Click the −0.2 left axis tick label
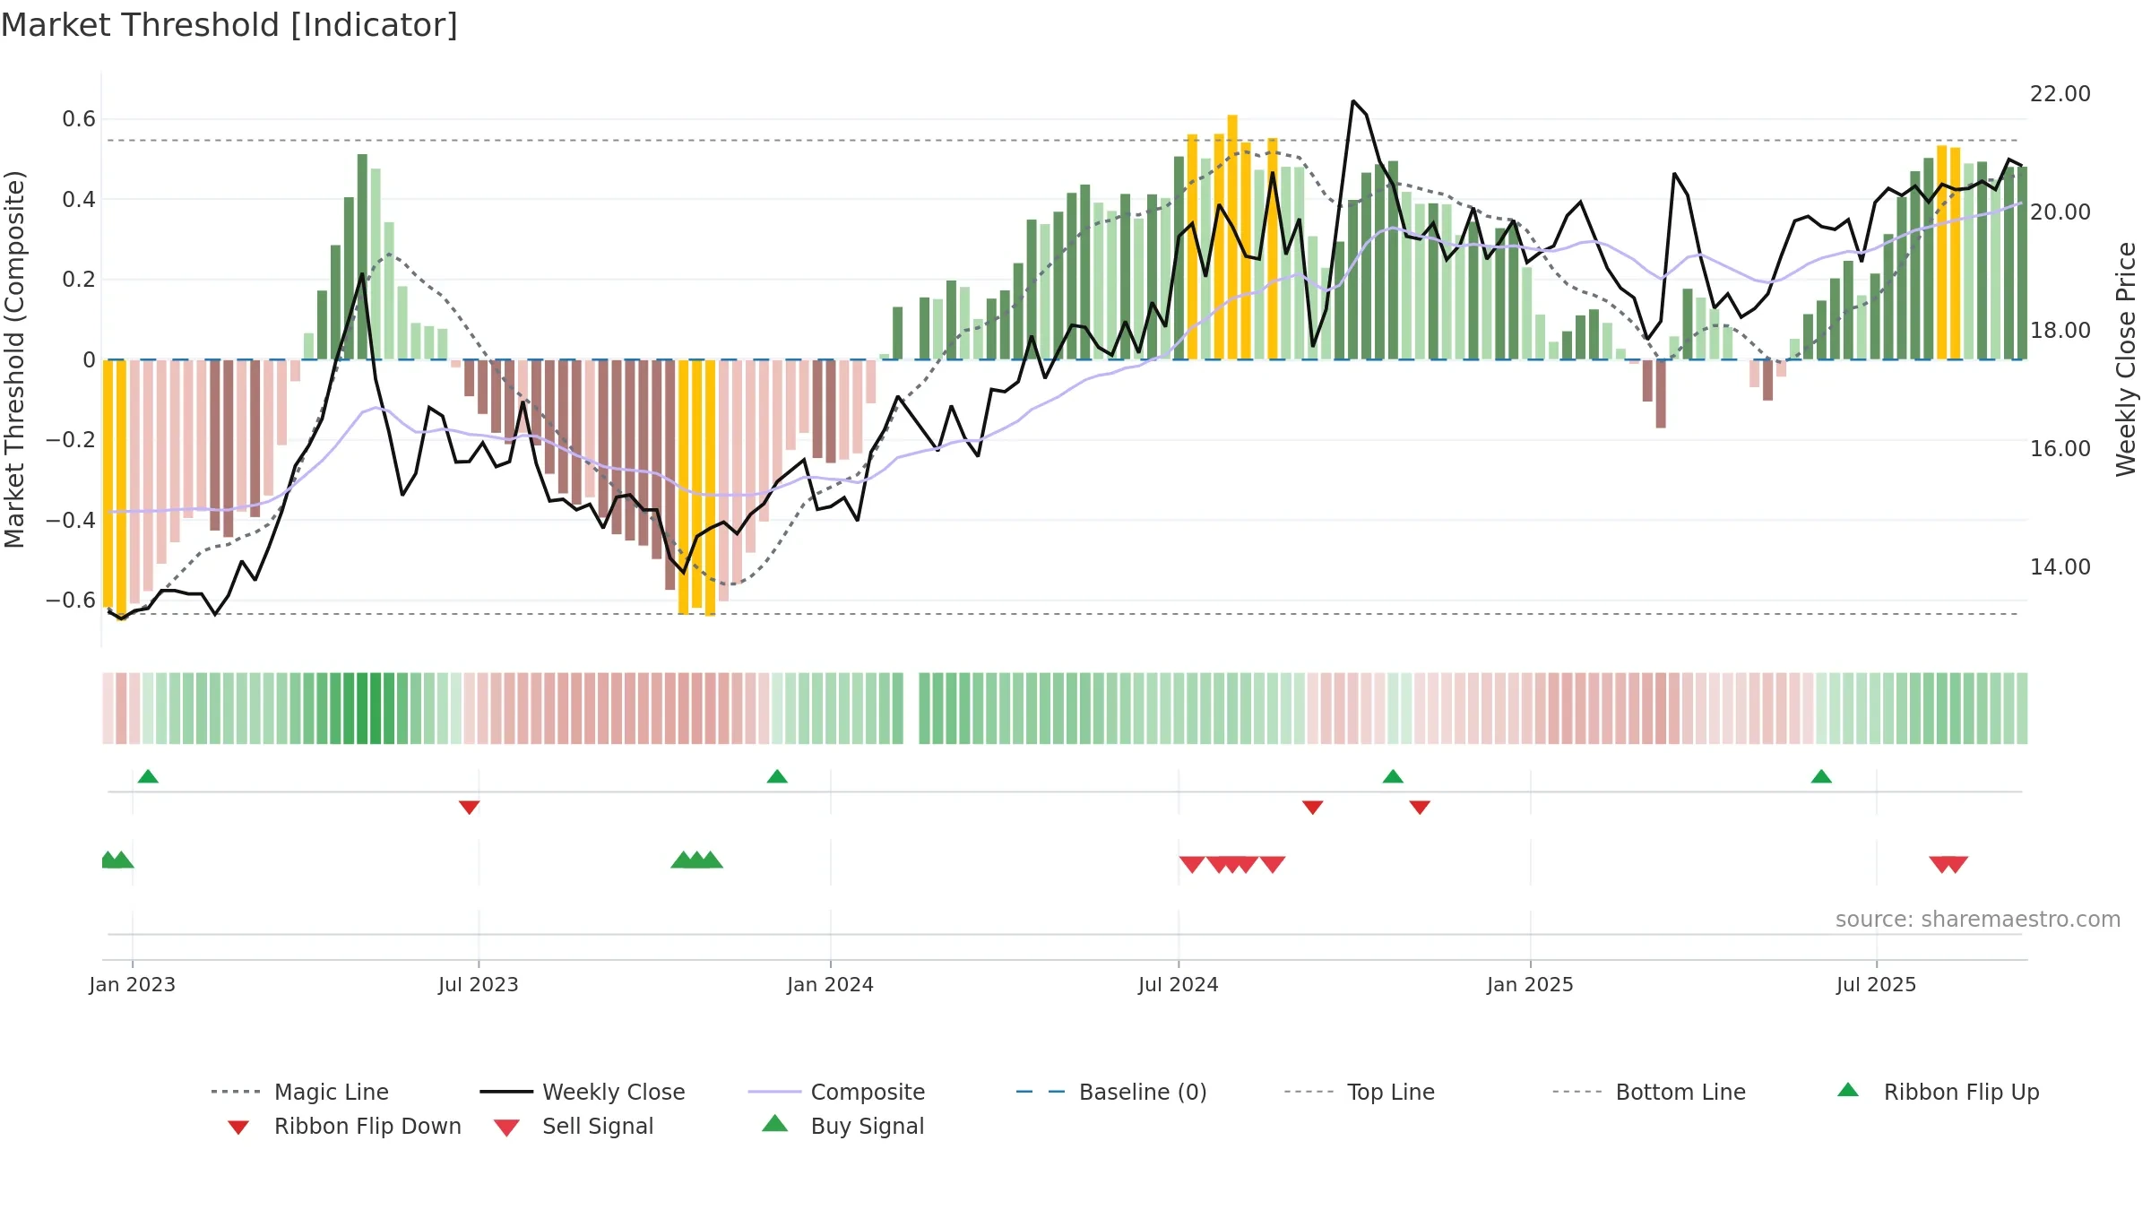This screenshot has width=2151, height=1210. [71, 440]
